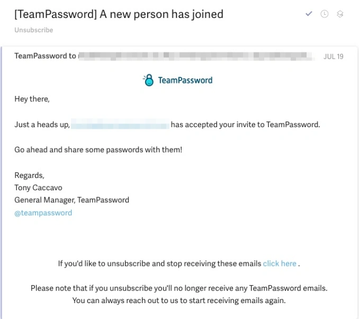This screenshot has height=319, width=359.
Task: Click "General Manager, TeamPassword" signature line
Action: click(x=71, y=200)
